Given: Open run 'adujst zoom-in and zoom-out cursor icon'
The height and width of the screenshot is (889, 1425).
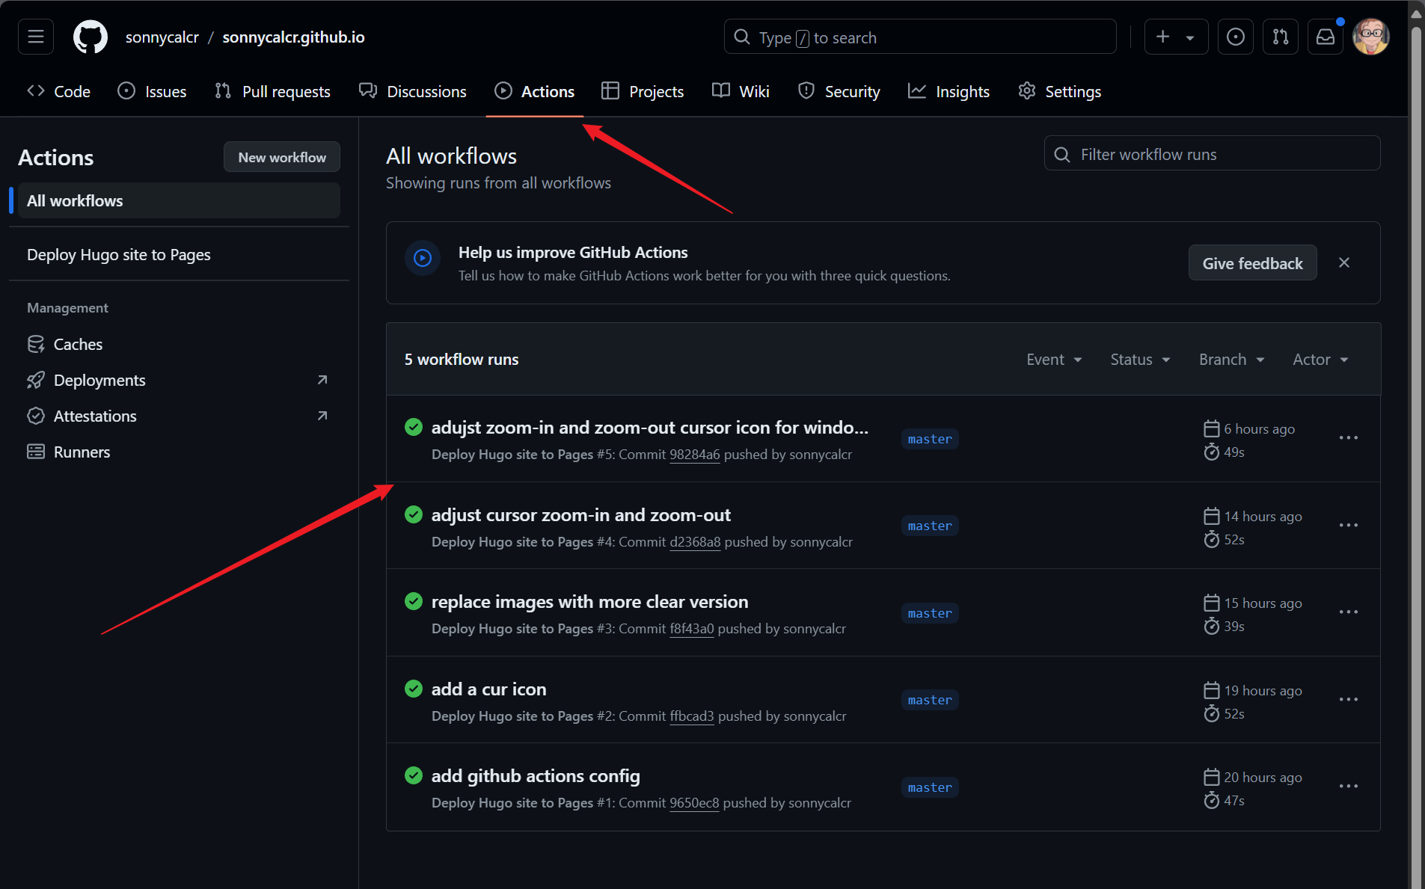Looking at the screenshot, I should [x=649, y=427].
